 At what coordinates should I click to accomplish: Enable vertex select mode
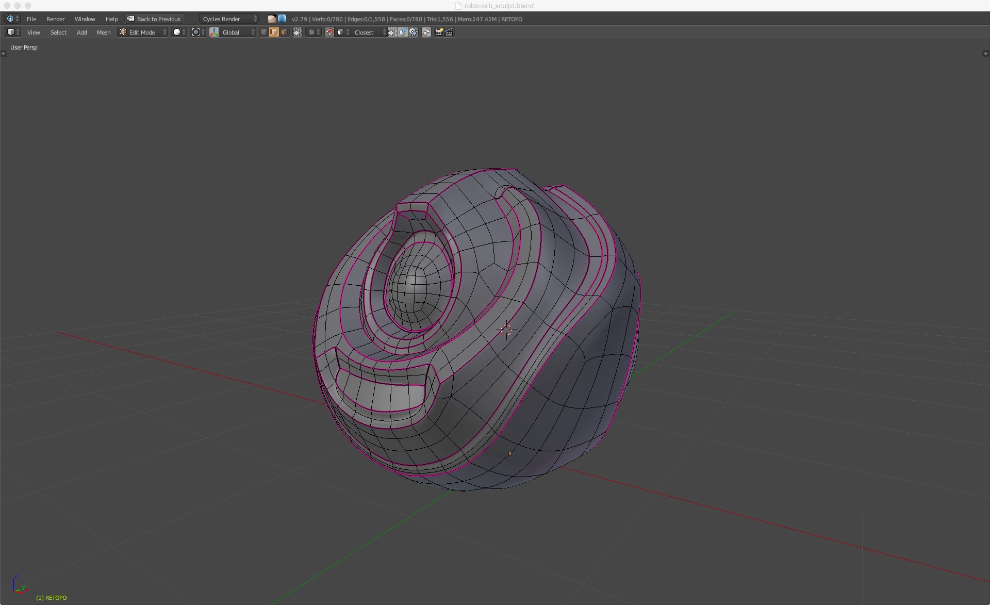tap(263, 32)
